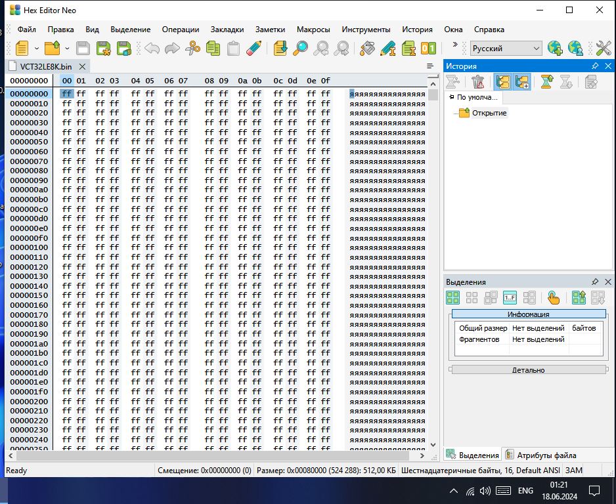Viewport: 616px width, 504px height.
Task: Click the first ff byte at offset 00000000
Action: 67,93
